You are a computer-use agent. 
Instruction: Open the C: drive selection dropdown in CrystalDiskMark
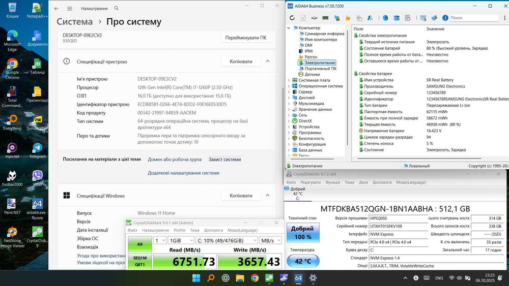pyautogui.click(x=227, y=240)
